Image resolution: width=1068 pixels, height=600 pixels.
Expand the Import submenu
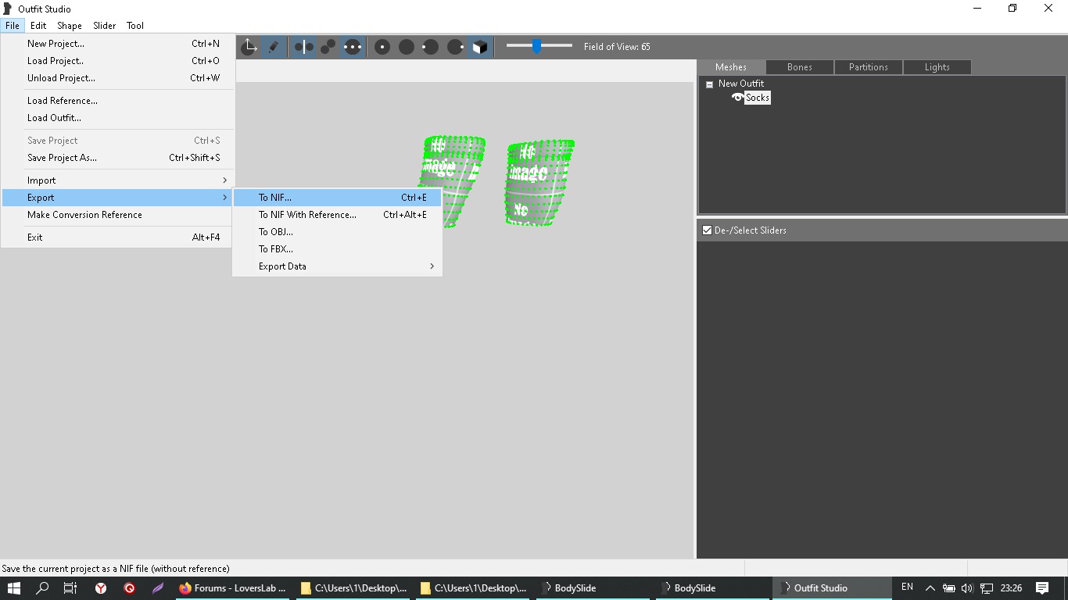[x=117, y=180]
